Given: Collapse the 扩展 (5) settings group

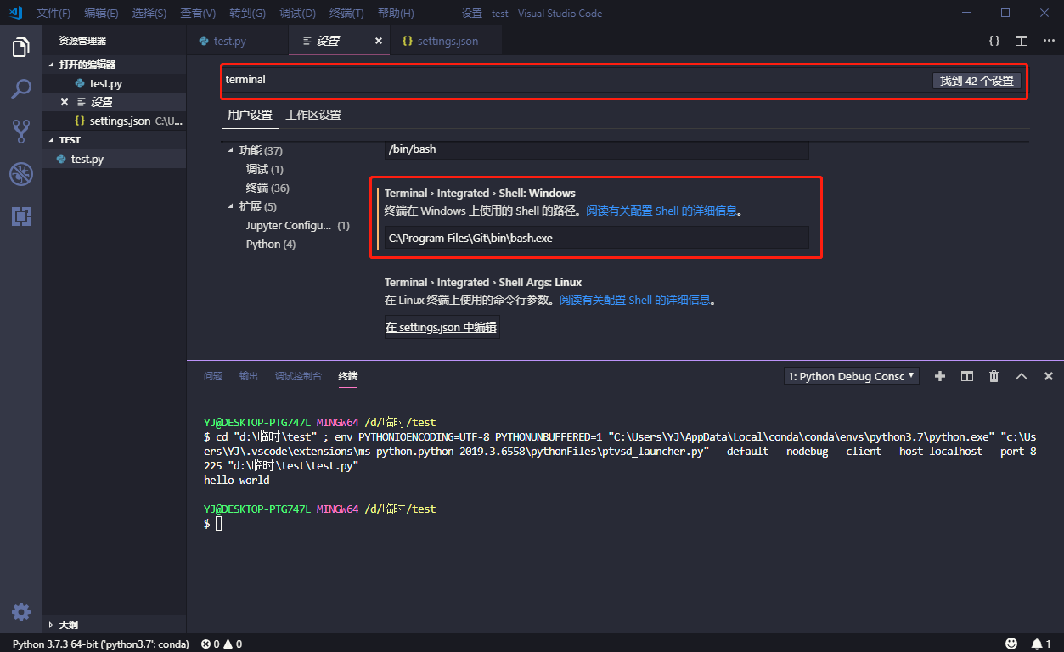Looking at the screenshot, I should tap(231, 206).
